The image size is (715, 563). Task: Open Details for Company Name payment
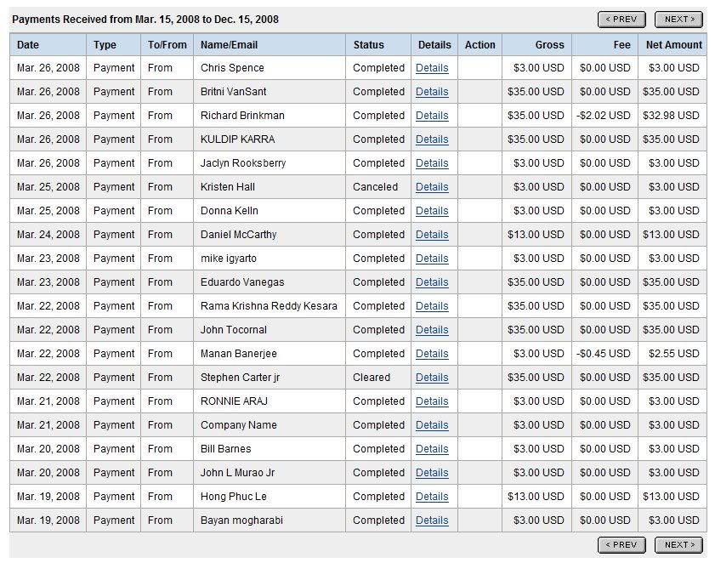click(432, 425)
